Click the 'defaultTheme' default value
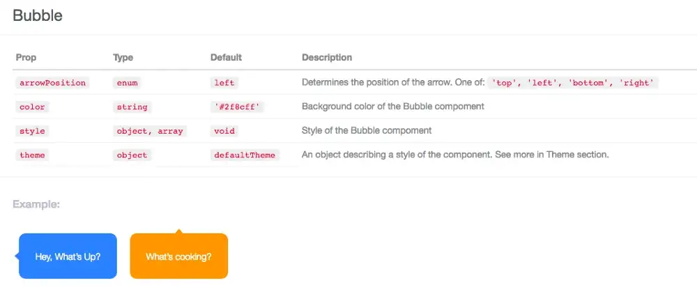The height and width of the screenshot is (301, 697). [x=244, y=155]
